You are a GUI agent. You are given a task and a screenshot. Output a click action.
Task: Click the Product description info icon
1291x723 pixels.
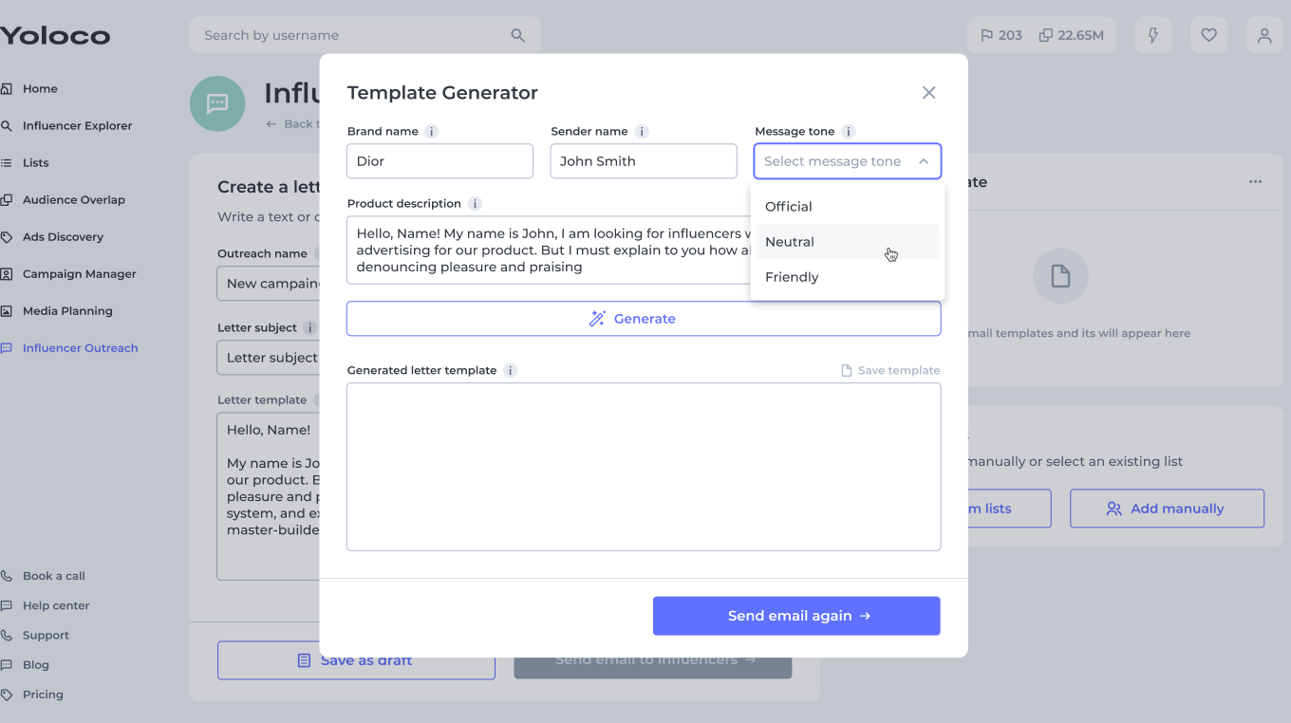[475, 204]
